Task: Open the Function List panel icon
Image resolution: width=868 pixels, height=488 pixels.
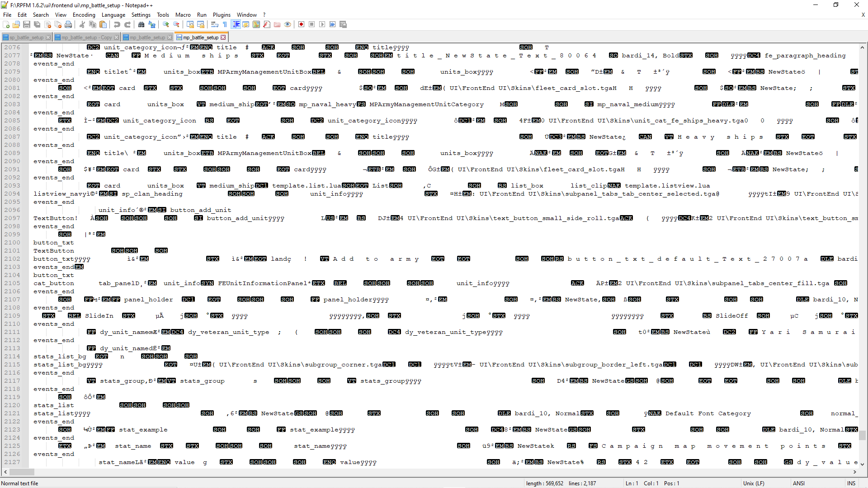Action: [x=267, y=24]
